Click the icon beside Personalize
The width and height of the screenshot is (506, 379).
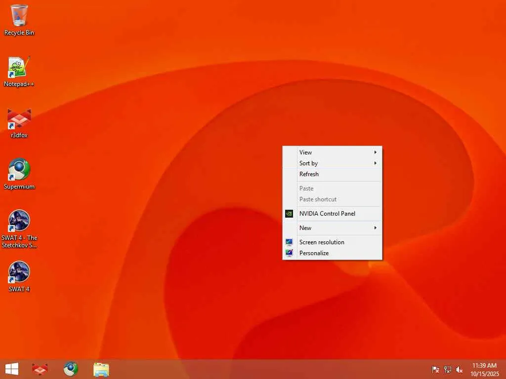coord(289,253)
